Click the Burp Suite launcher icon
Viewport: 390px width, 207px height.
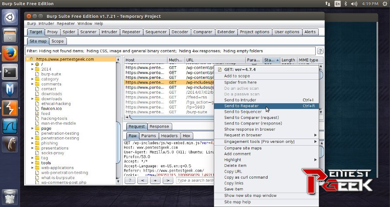pos(10,108)
